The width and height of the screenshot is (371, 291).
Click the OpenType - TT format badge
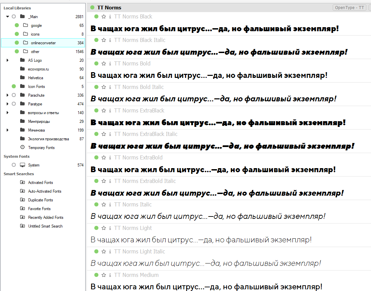(349, 8)
